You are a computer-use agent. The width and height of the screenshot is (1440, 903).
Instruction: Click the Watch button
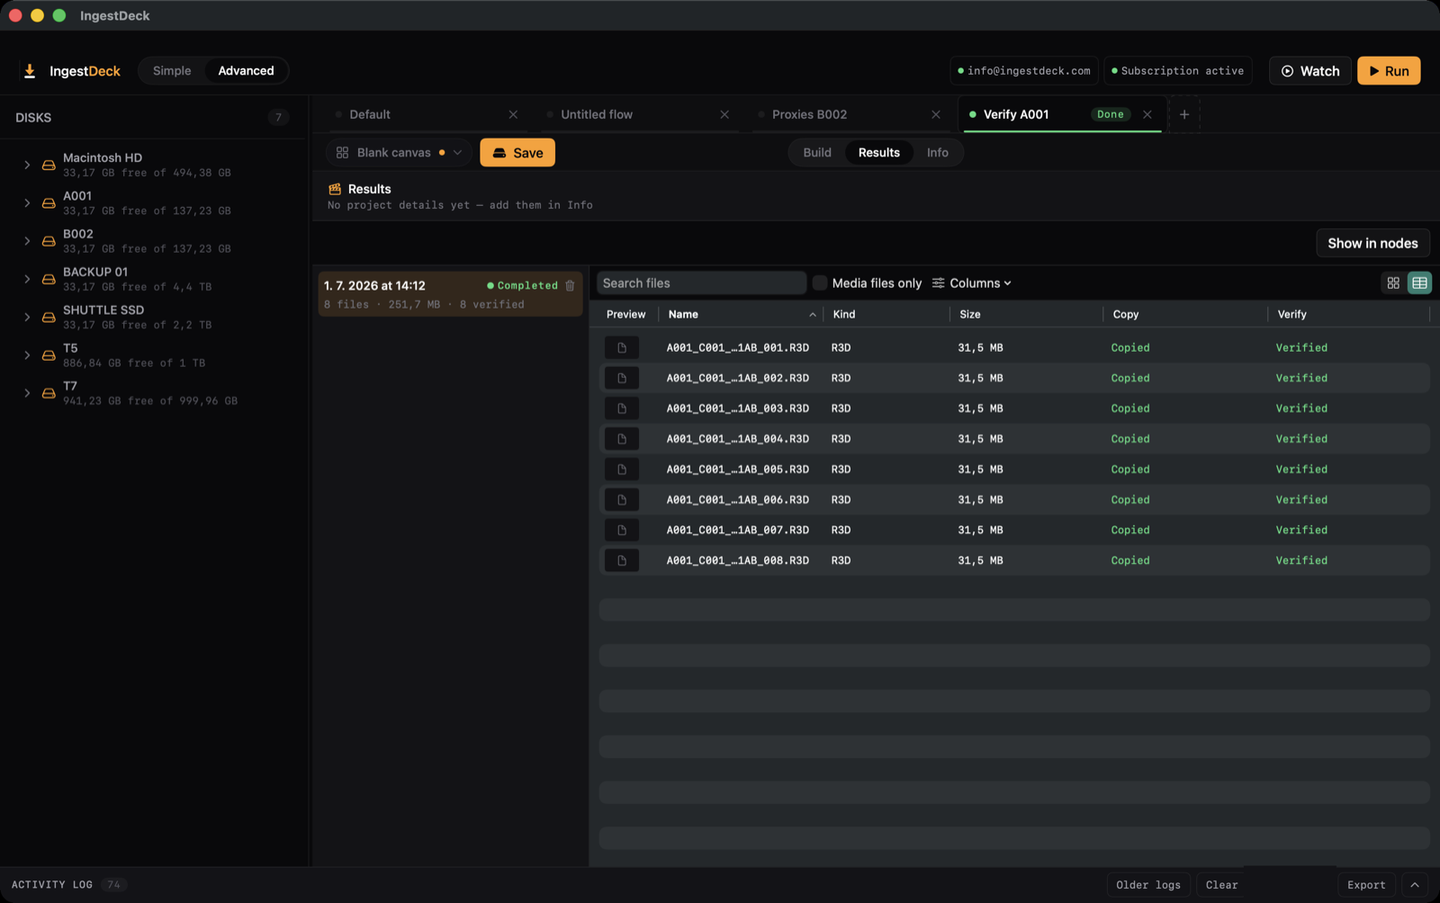tap(1310, 71)
